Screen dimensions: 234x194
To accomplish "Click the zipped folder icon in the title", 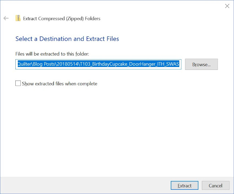I will pos(18,18).
